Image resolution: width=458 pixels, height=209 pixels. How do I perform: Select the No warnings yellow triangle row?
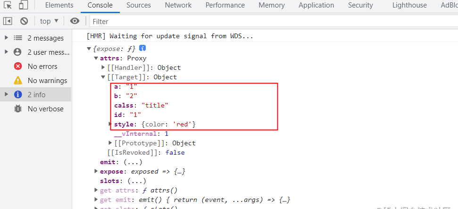point(36,80)
